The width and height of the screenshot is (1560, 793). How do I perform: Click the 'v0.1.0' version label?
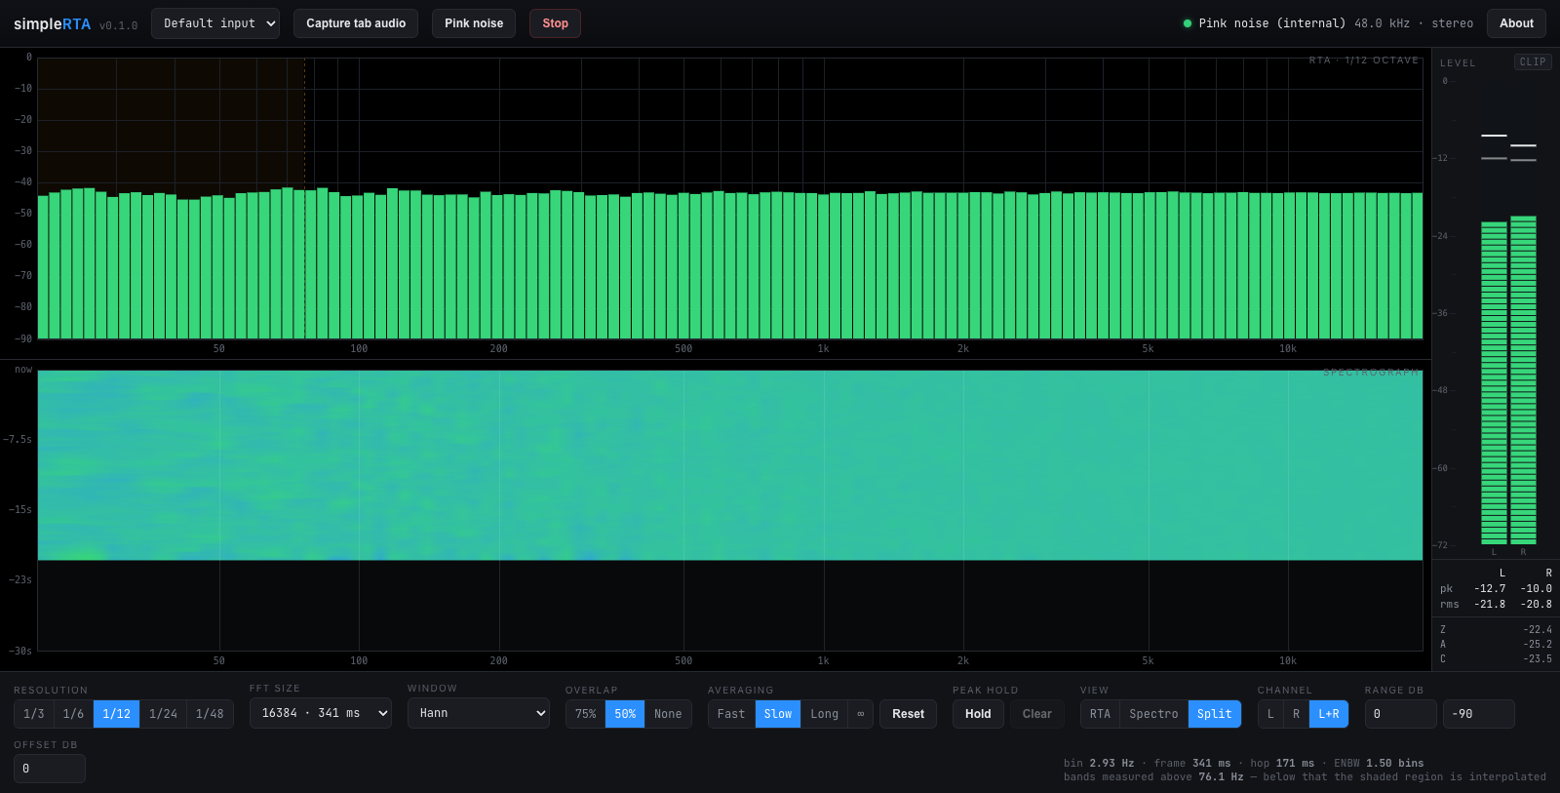click(119, 25)
